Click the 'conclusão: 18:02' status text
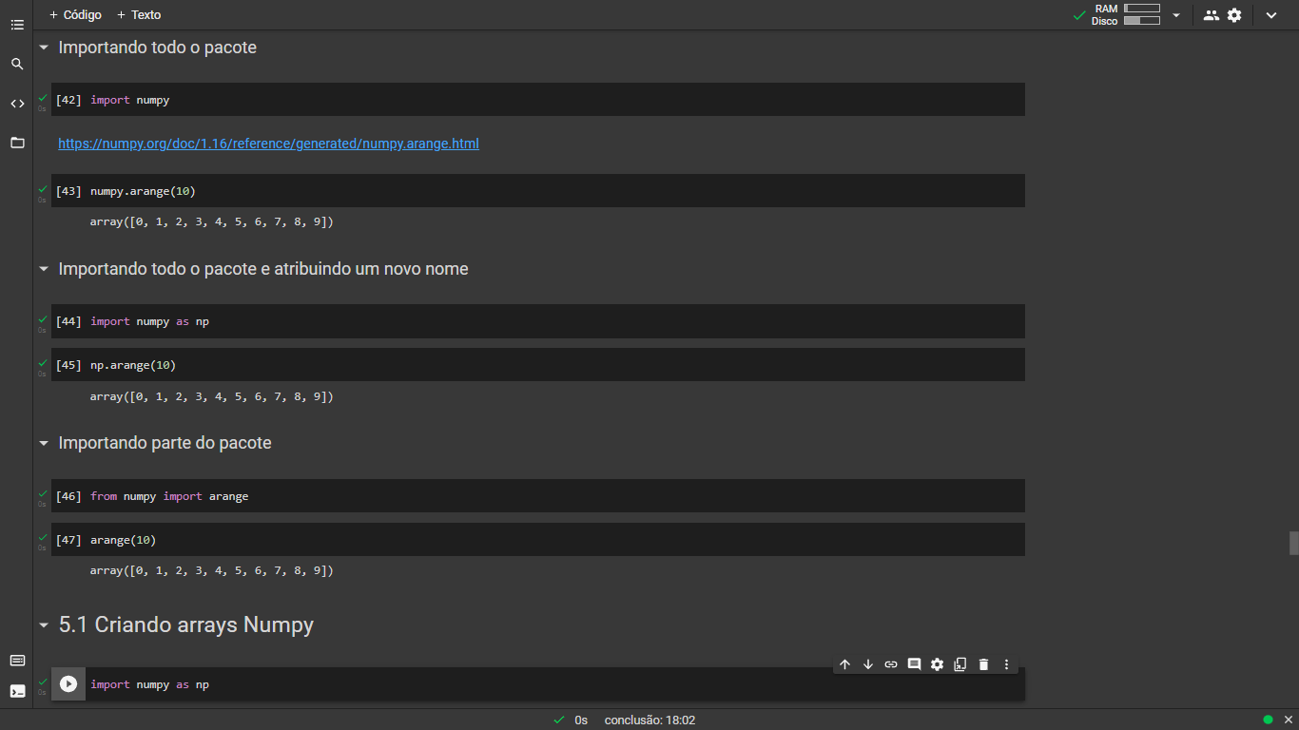Image resolution: width=1299 pixels, height=730 pixels. (x=649, y=720)
